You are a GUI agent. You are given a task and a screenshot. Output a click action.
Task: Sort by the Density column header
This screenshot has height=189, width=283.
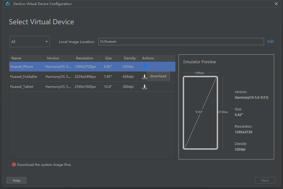131,58
